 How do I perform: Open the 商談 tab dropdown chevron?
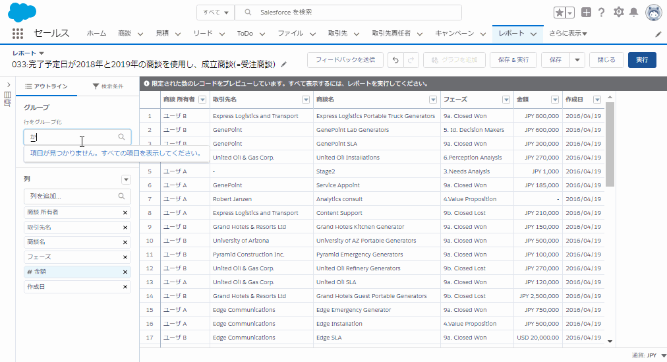pyautogui.click(x=140, y=34)
